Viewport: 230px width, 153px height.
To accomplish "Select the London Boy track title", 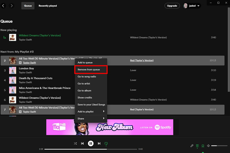I will [27, 69].
